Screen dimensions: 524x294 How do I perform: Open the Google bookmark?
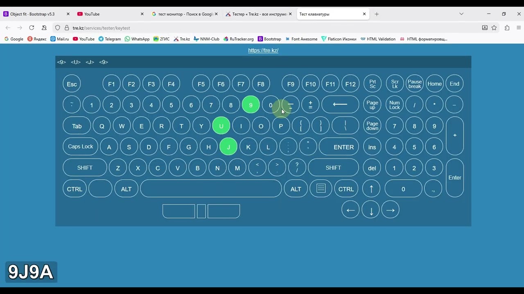14,39
